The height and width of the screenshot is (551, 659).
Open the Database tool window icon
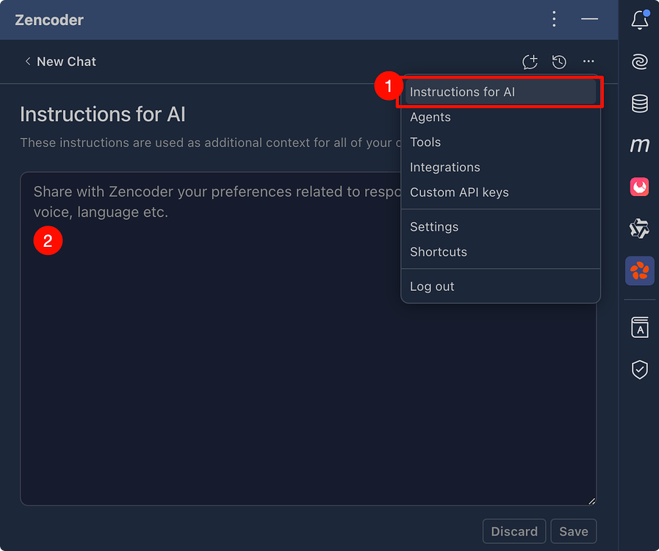pos(640,104)
